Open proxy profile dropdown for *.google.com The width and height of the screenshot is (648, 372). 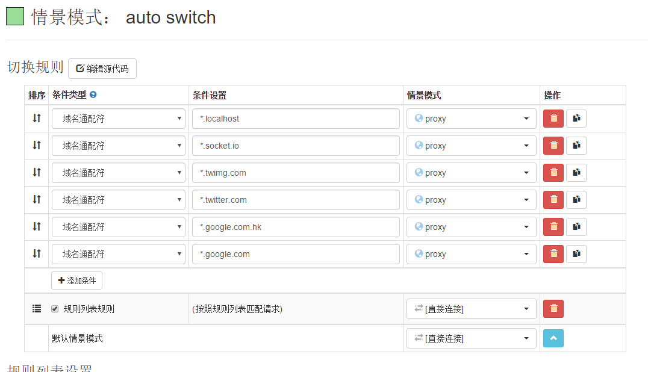tap(472, 254)
